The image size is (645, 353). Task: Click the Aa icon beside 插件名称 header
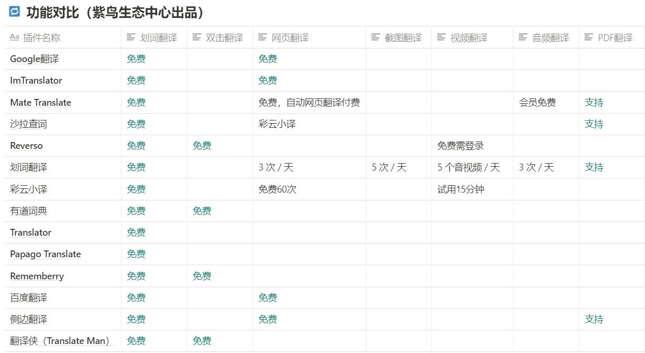[x=13, y=37]
